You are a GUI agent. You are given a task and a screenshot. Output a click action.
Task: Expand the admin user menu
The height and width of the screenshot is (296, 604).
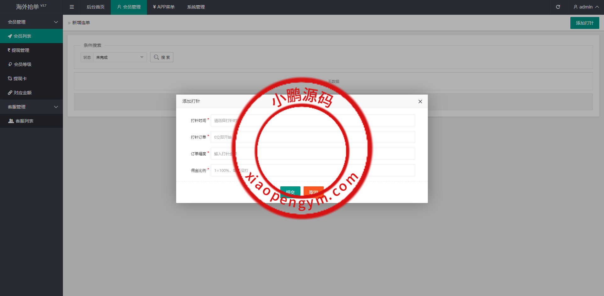coord(586,7)
